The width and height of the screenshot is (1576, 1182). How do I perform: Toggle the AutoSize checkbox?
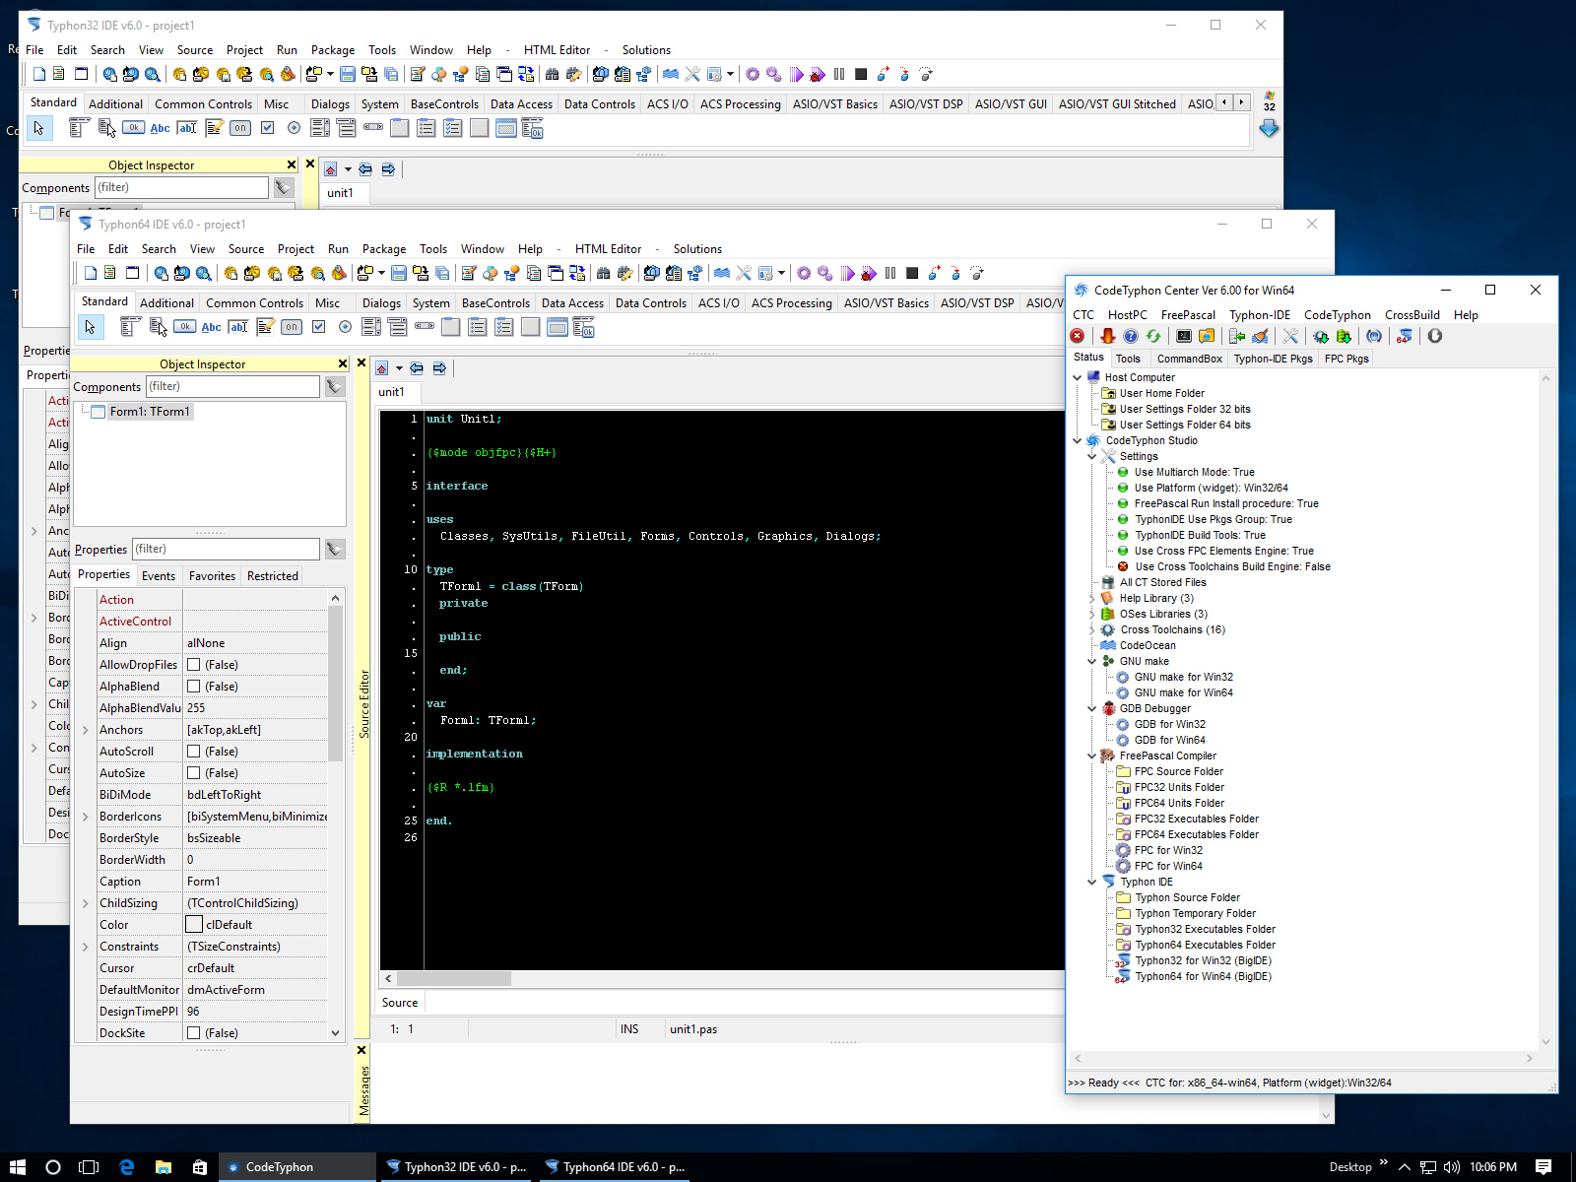pos(194,773)
